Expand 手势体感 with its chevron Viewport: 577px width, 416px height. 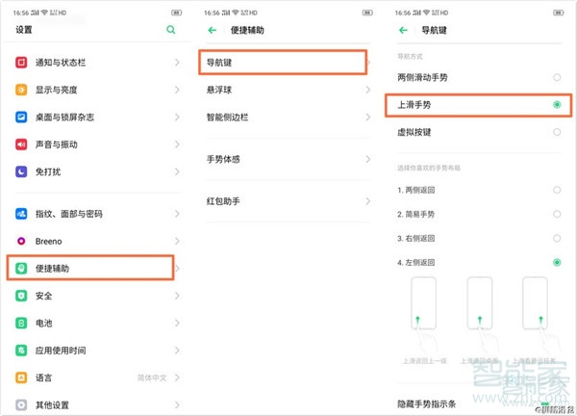[368, 159]
